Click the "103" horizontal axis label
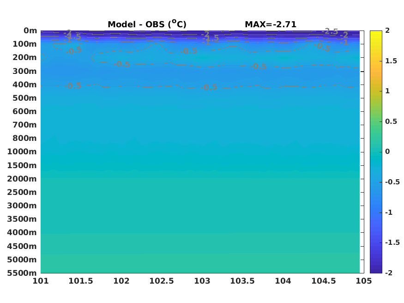 click(x=202, y=281)
